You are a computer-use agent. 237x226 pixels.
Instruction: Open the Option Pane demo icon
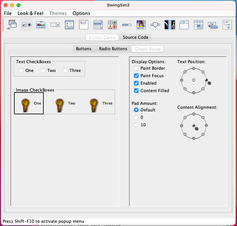pos(112,25)
